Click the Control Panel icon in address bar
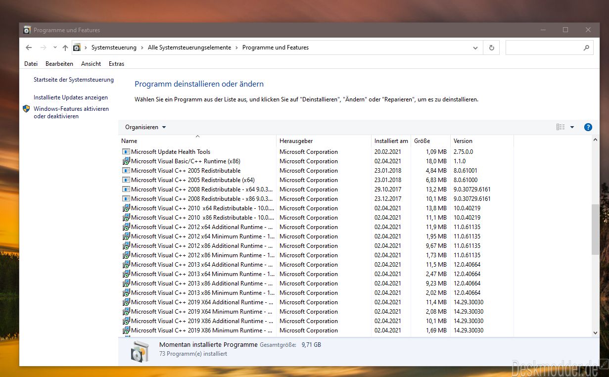 click(x=77, y=47)
